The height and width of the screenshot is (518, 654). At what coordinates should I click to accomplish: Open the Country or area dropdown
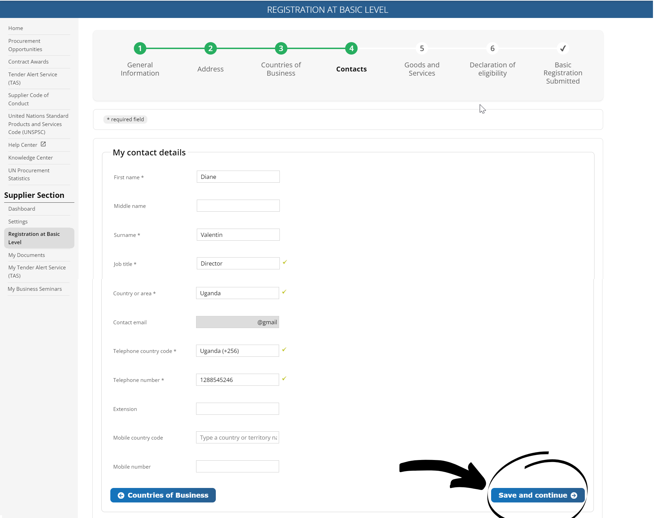coord(237,293)
